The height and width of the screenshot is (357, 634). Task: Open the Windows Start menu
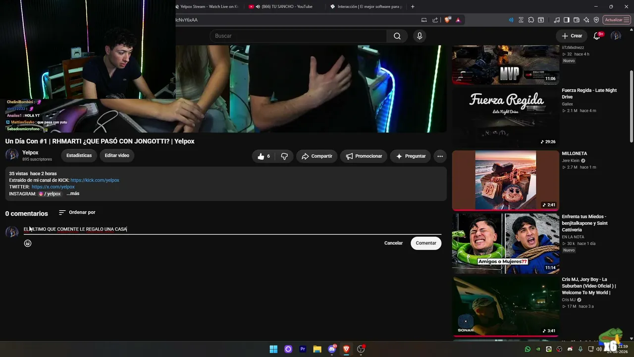(273, 349)
